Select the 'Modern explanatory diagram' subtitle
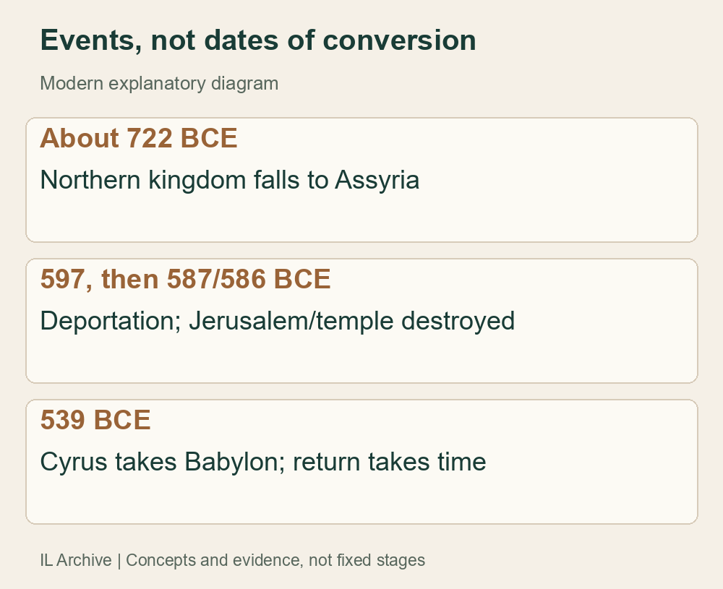 pyautogui.click(x=159, y=83)
